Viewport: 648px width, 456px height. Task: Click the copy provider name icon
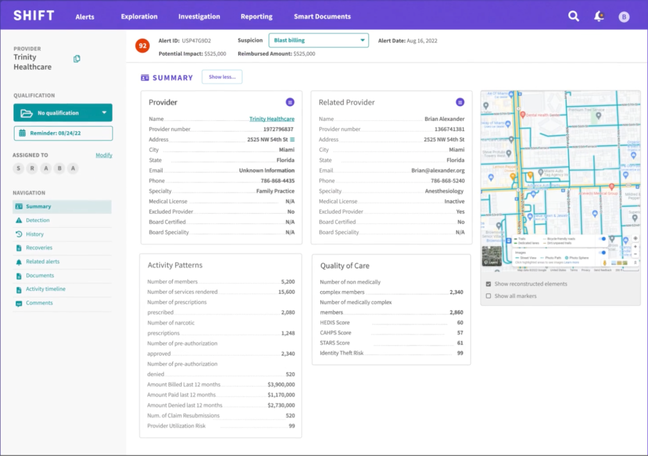pos(77,59)
